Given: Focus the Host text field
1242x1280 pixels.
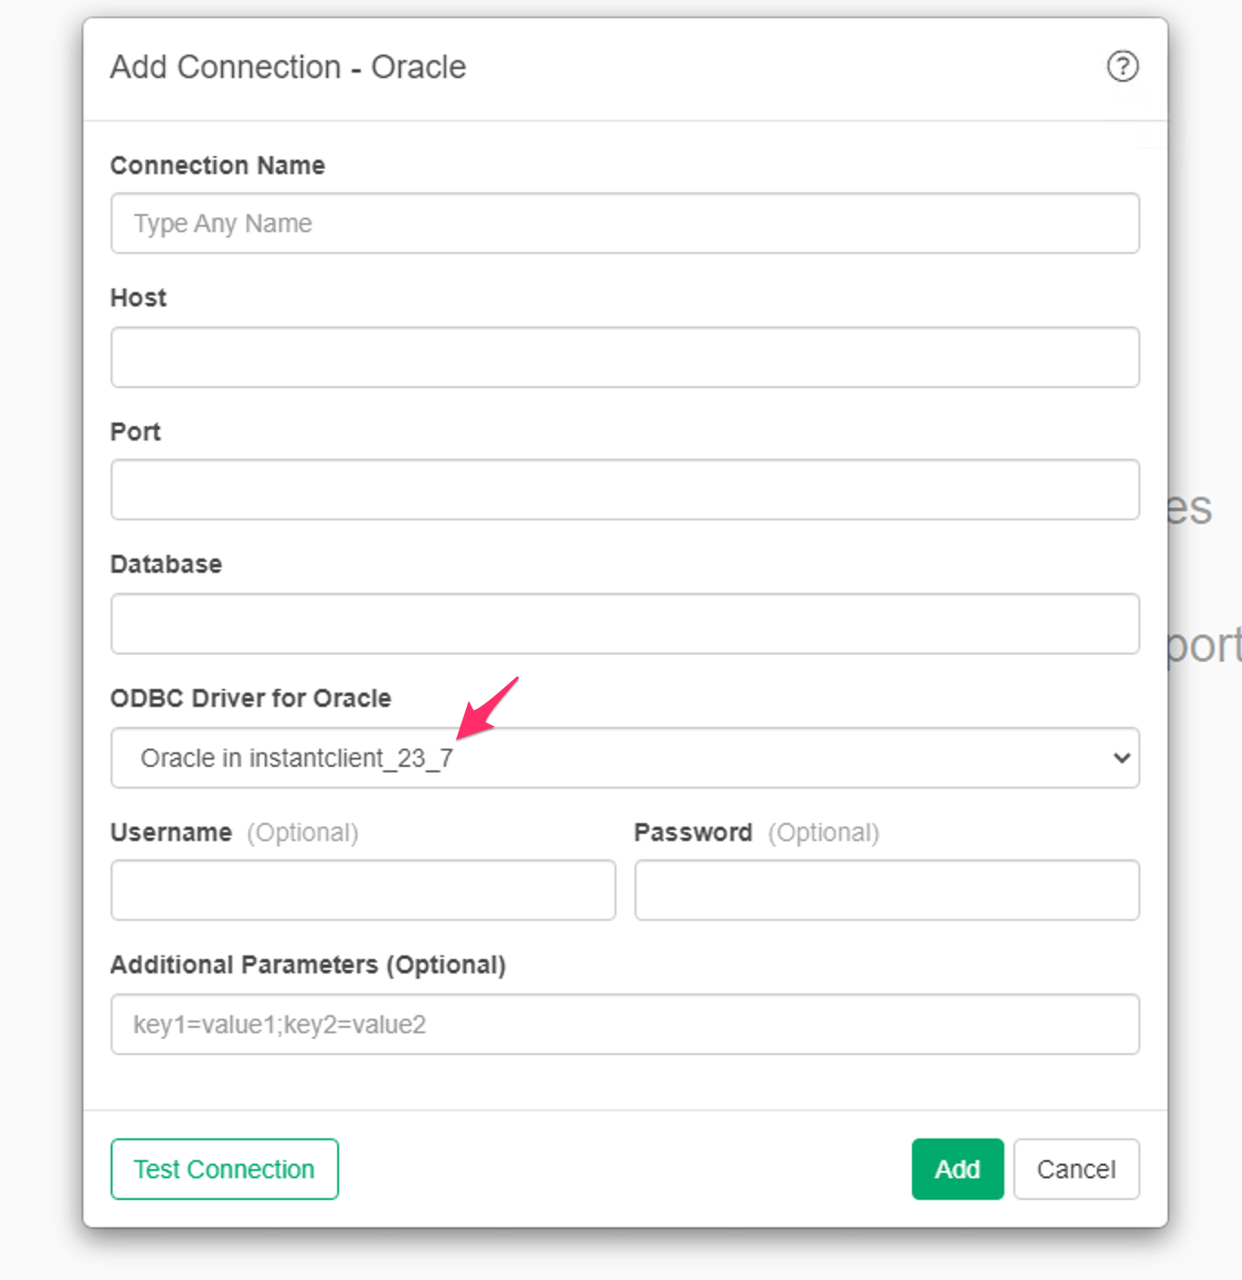Looking at the screenshot, I should click(x=625, y=357).
